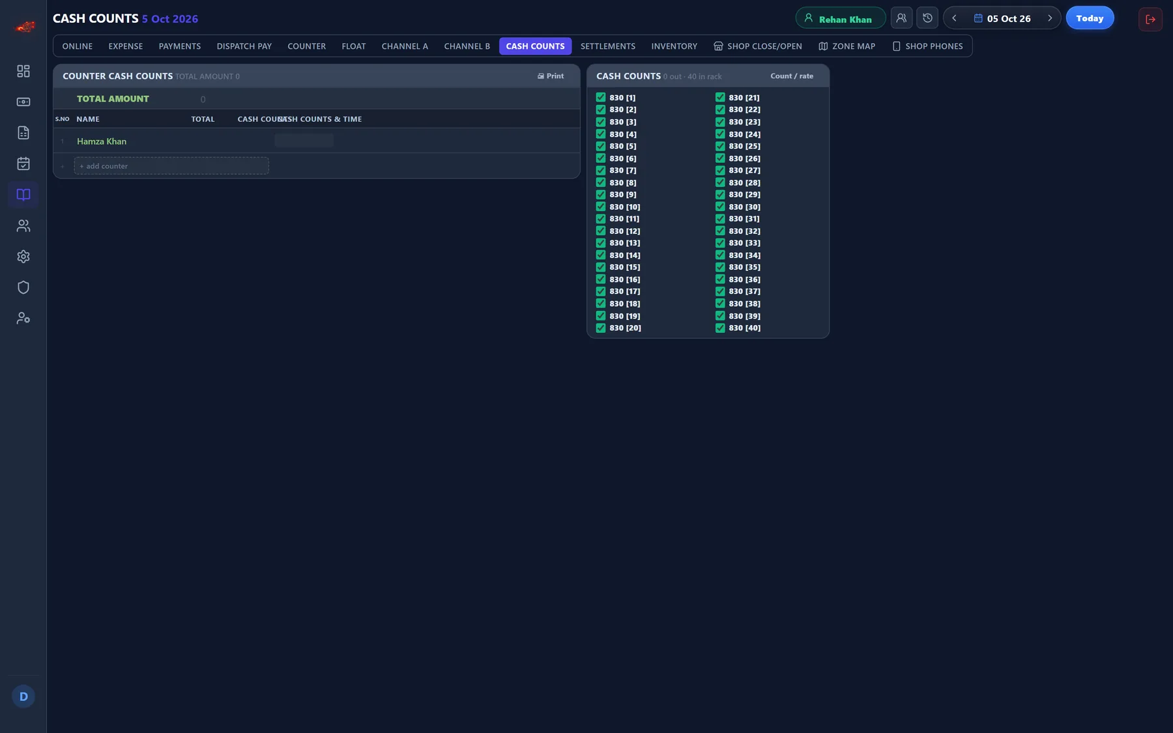Uncheck the 830 [1] checkbox
The image size is (1173, 733).
point(601,98)
